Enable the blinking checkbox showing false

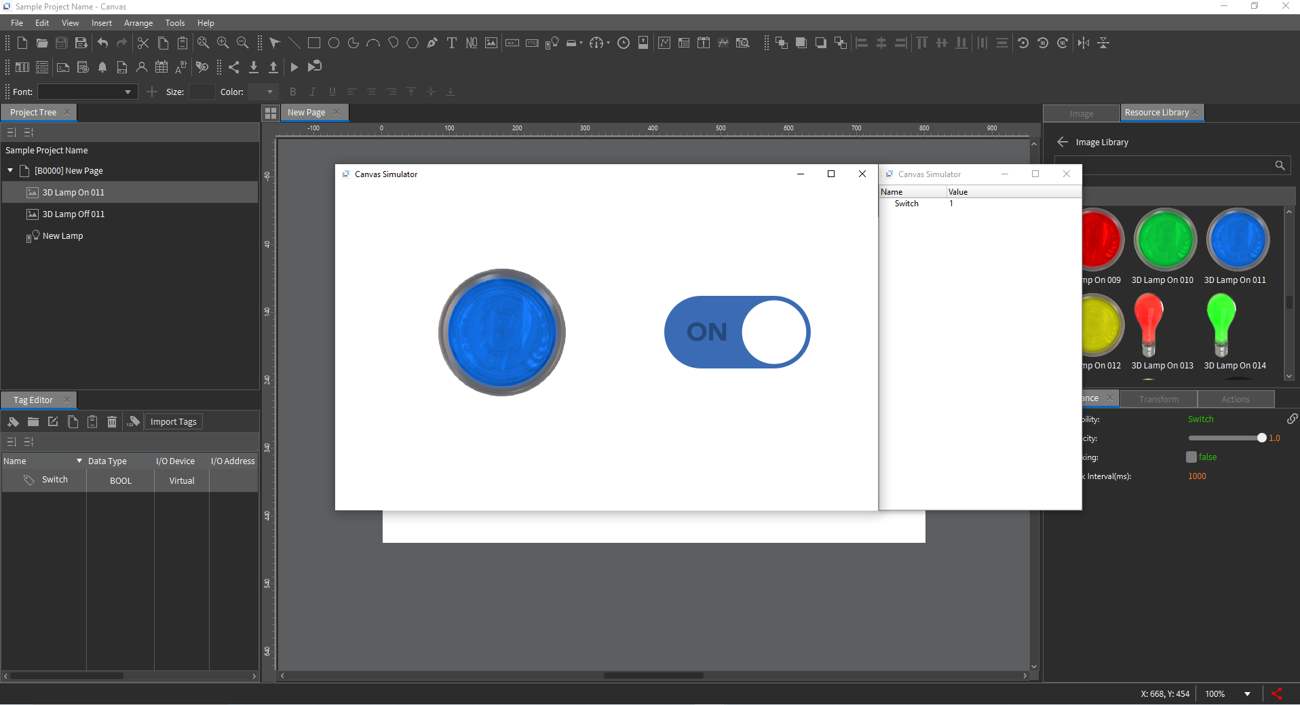coord(1191,457)
